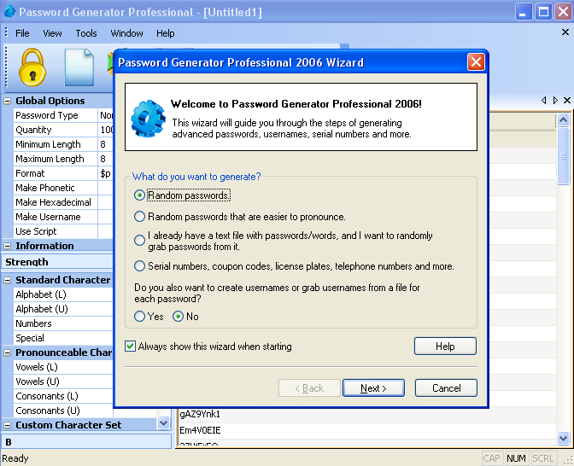574x466 pixels.
Task: Click the blue gear wizard icon
Action: 148,118
